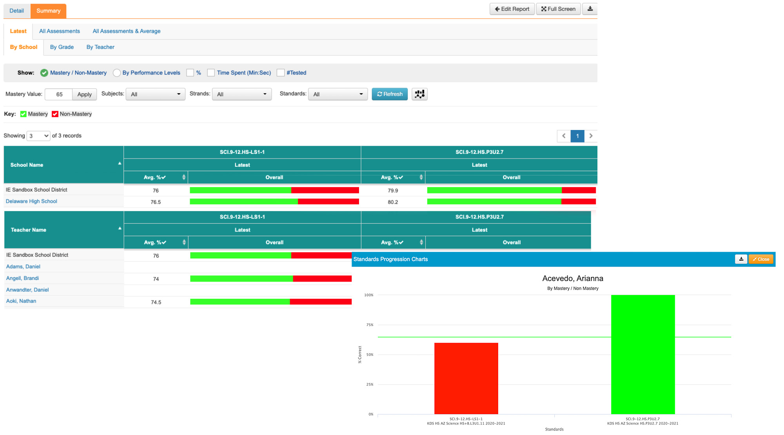Viewport: 784px width, 435px height.
Task: Click the Refresh button
Action: click(x=390, y=94)
